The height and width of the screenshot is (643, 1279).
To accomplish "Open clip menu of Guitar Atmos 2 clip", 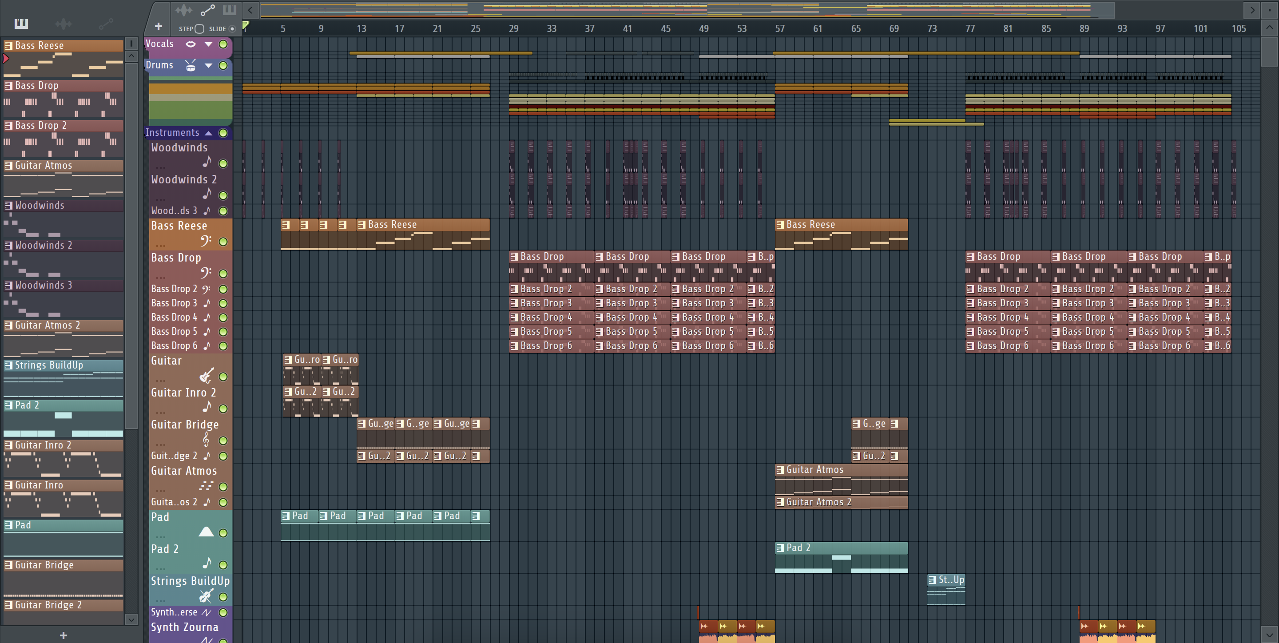I will pos(780,502).
